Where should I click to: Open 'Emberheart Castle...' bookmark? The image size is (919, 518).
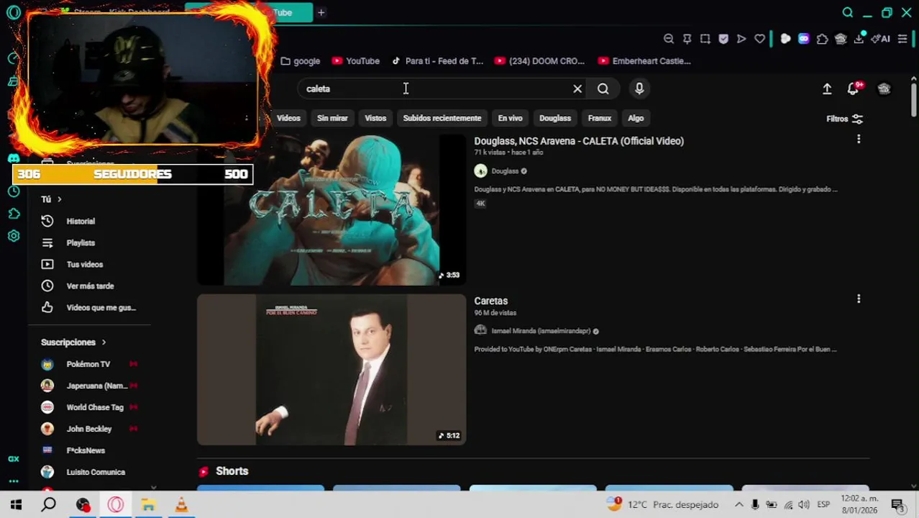(x=644, y=61)
